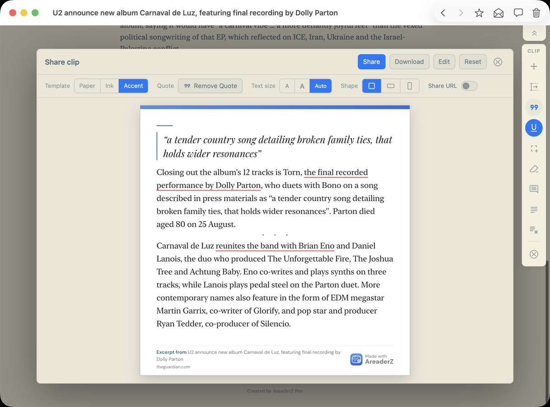The width and height of the screenshot is (550, 407).
Task: Close the Share clip dialog
Action: [498, 62]
